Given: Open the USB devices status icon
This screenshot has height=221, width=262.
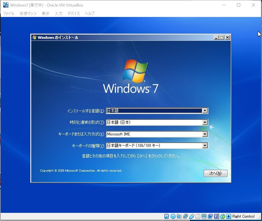Looking at the screenshot, I should (x=192, y=216).
